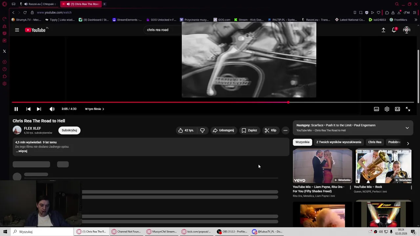Open the FLEX XLEF channel name
The height and width of the screenshot is (236, 420).
click(x=32, y=128)
